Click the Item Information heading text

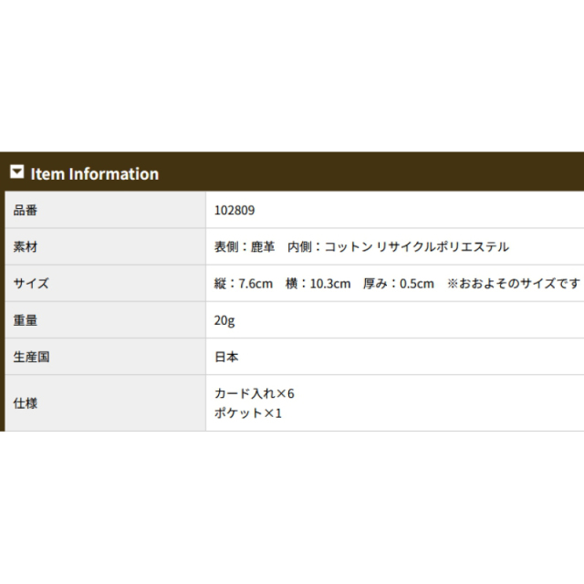95,174
